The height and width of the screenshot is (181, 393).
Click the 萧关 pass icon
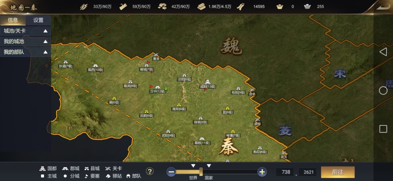pos(156,55)
